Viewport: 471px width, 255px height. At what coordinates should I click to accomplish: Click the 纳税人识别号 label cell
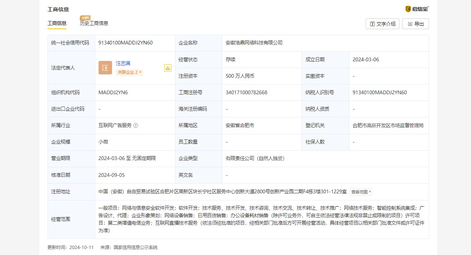pyautogui.click(x=325, y=92)
